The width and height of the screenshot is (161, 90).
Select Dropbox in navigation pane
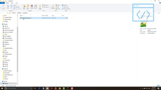click(x=6, y=24)
